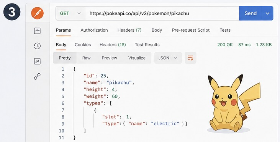Click the request URL field

coord(162,13)
